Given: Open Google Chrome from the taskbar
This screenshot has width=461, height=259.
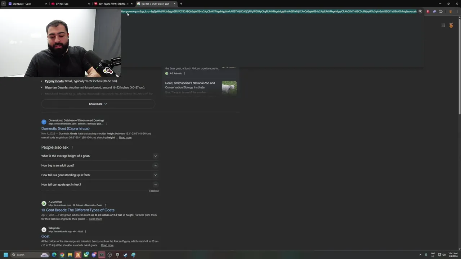Looking at the screenshot, I should 62,255.
